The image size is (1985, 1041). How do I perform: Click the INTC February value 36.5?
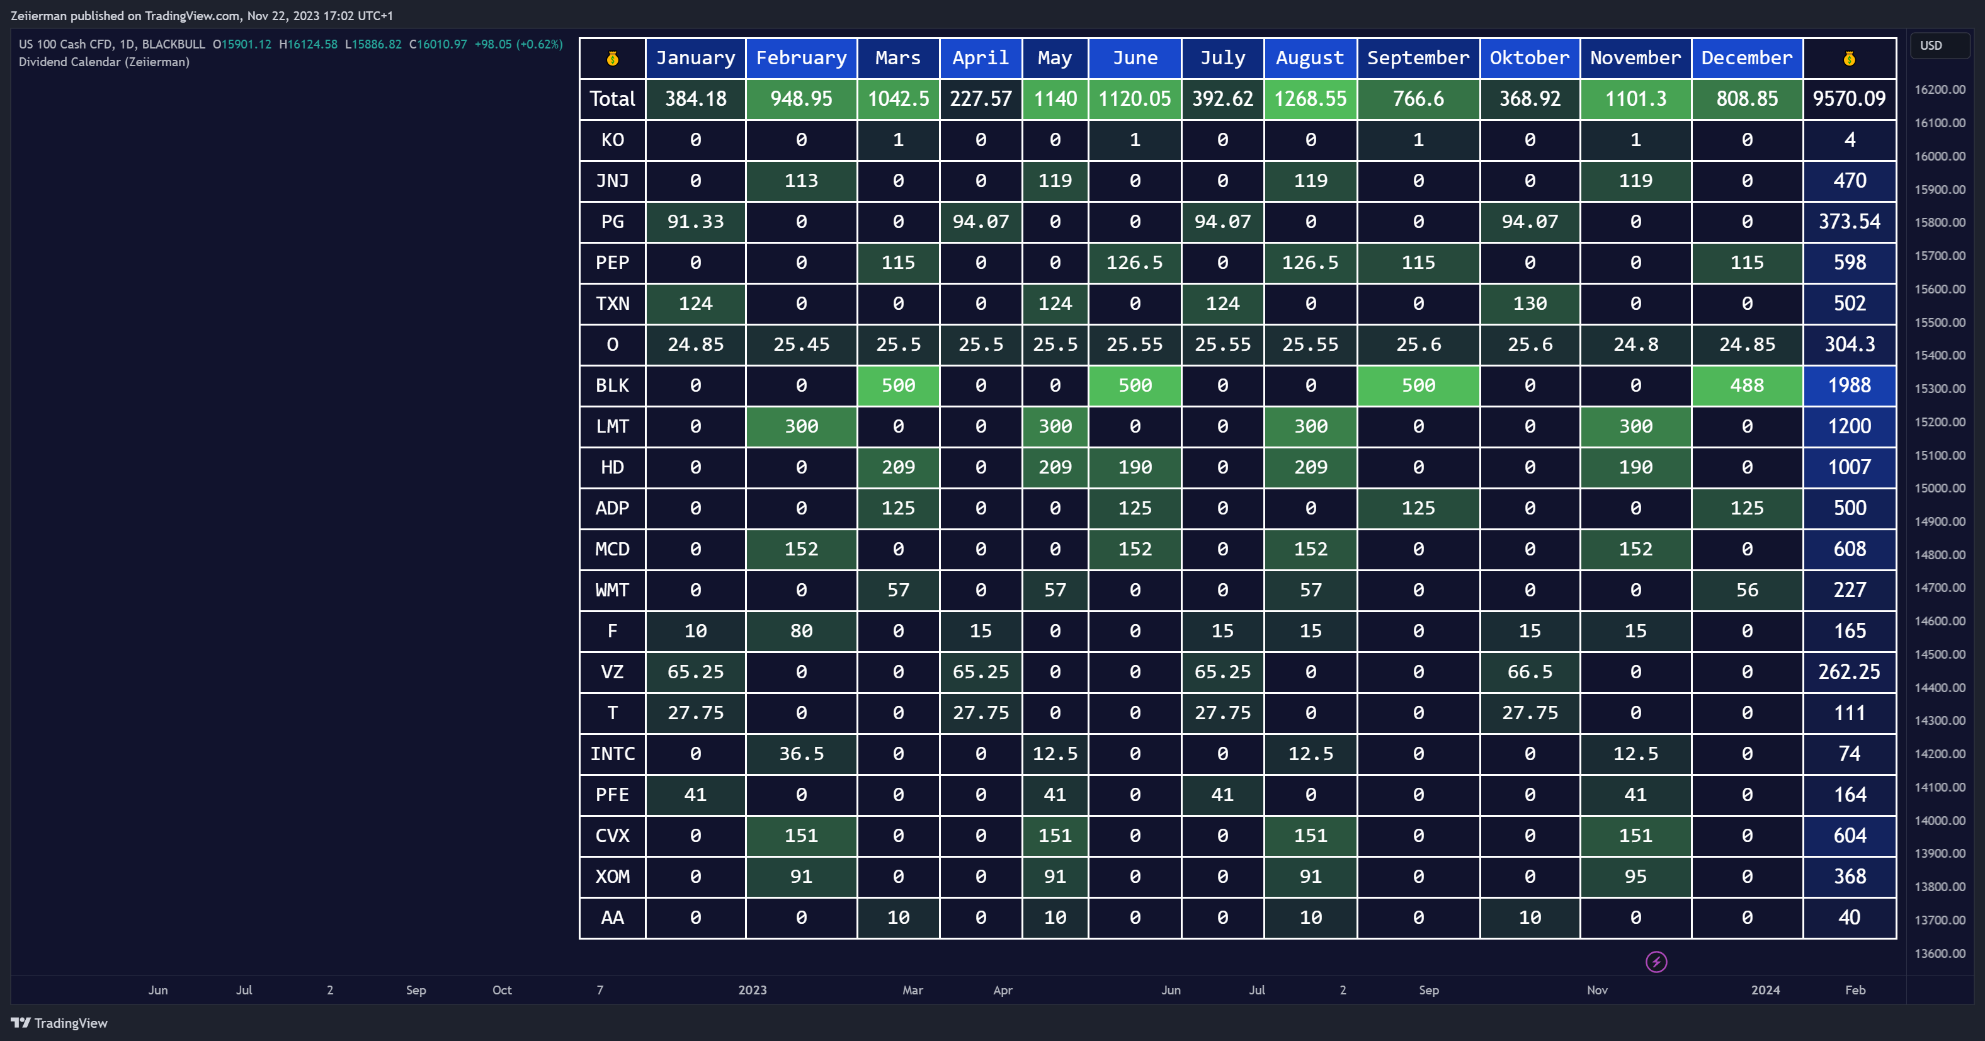click(x=802, y=754)
